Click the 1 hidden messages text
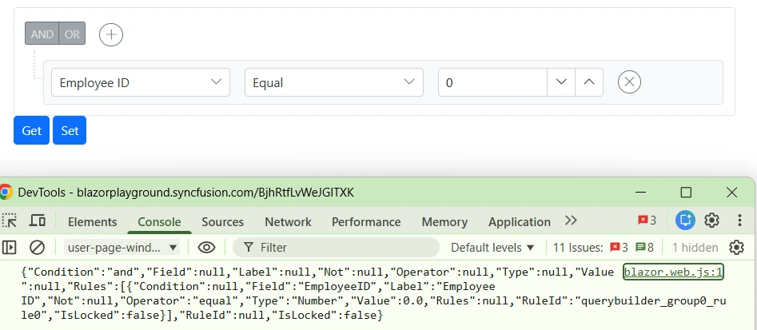 695,248
